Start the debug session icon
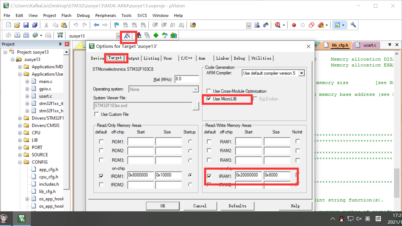This screenshot has height=226, width=402. (x=277, y=25)
